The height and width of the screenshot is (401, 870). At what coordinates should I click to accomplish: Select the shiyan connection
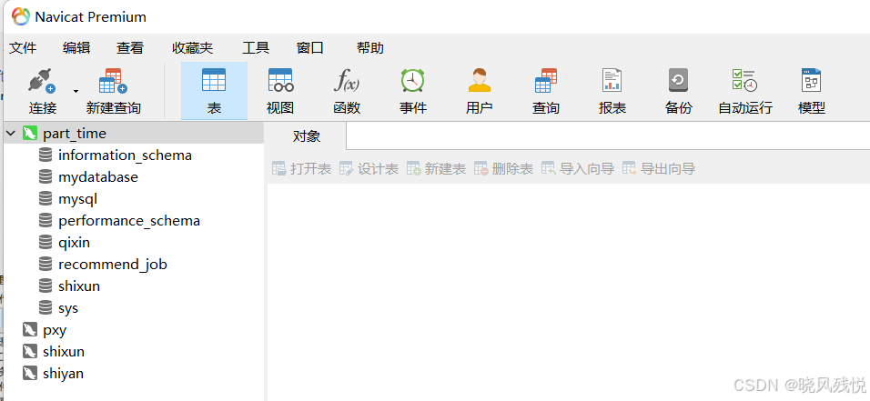[x=64, y=374]
